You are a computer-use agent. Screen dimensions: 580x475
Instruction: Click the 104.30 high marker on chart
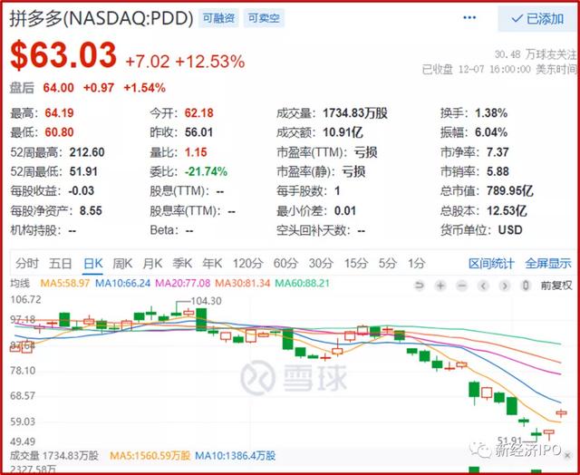(206, 301)
